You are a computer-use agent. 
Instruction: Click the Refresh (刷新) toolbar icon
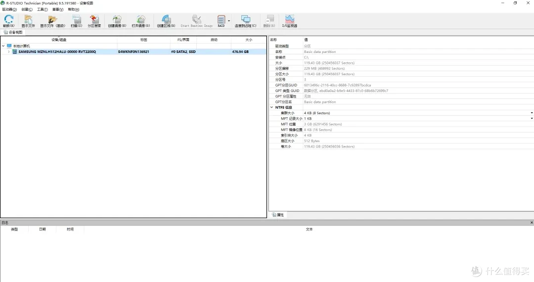(9, 21)
